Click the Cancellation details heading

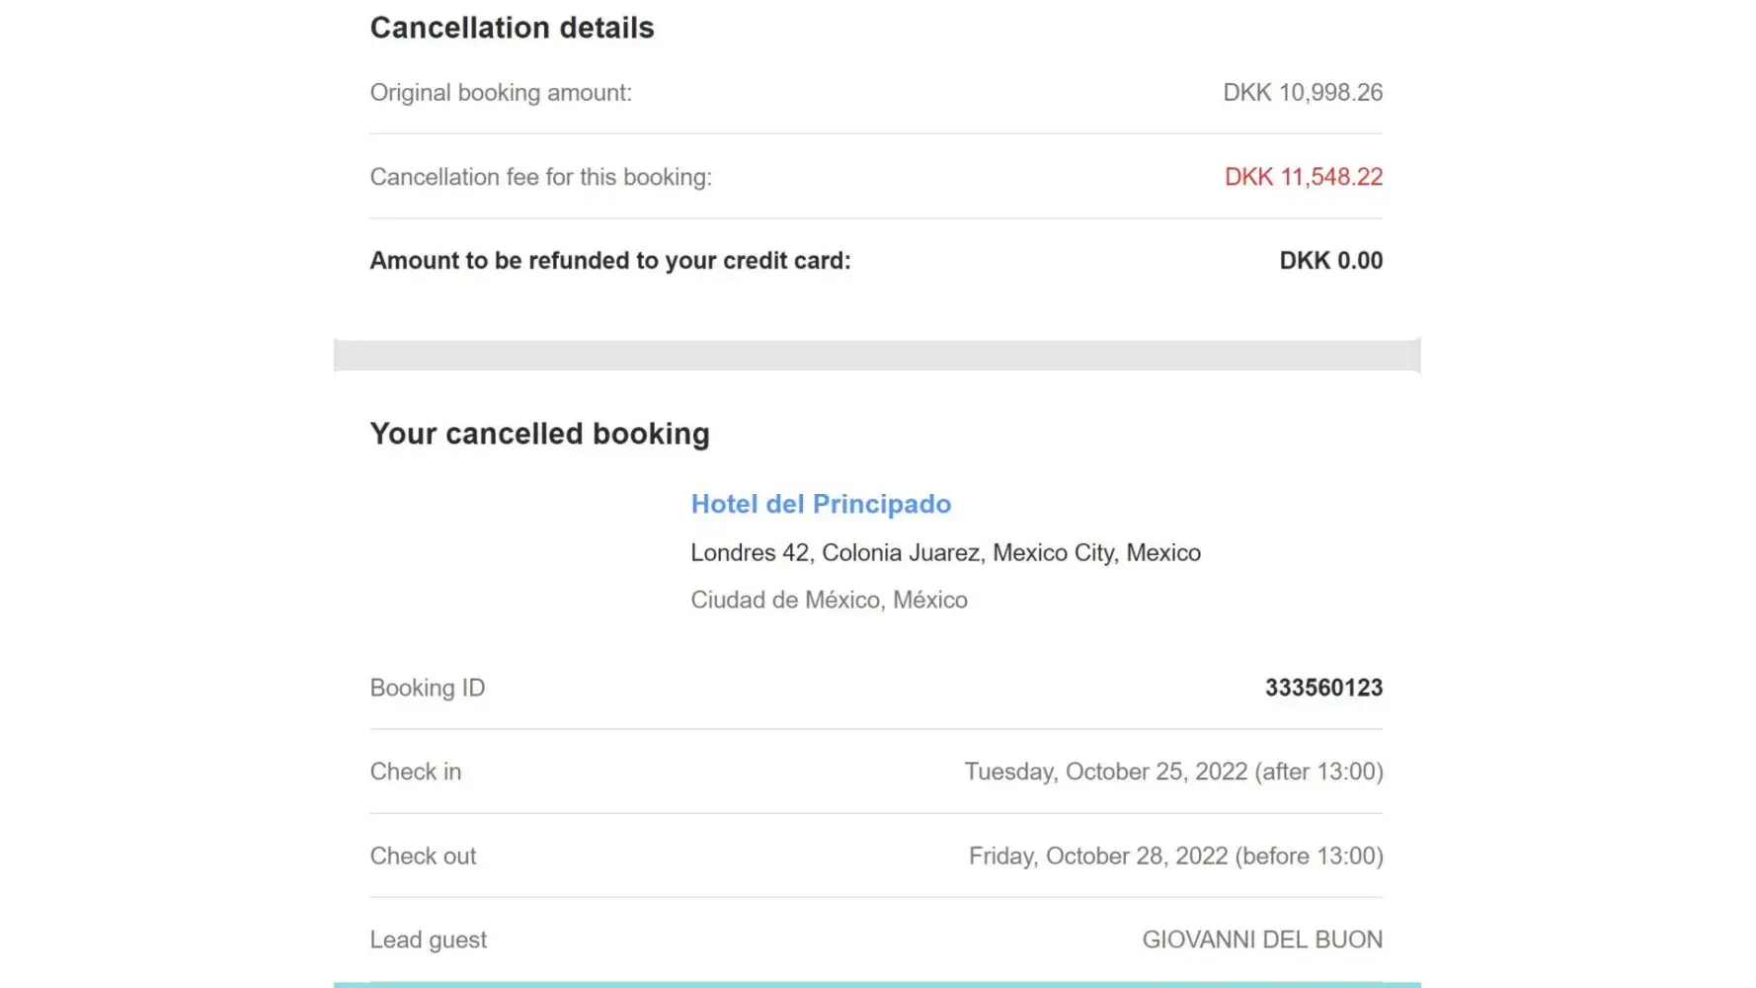pyautogui.click(x=512, y=28)
